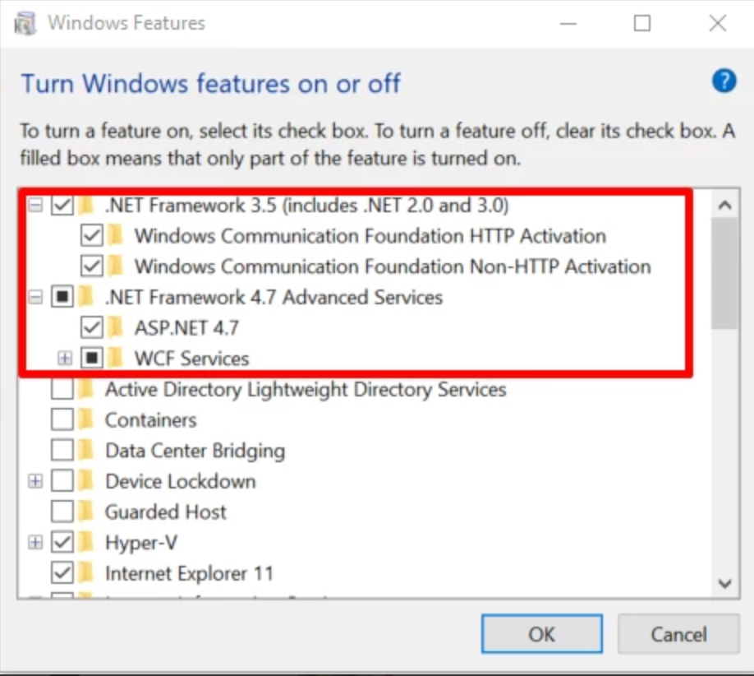Click the folder icon beside Containers
Image resolution: width=754 pixels, height=676 pixels.
86,420
